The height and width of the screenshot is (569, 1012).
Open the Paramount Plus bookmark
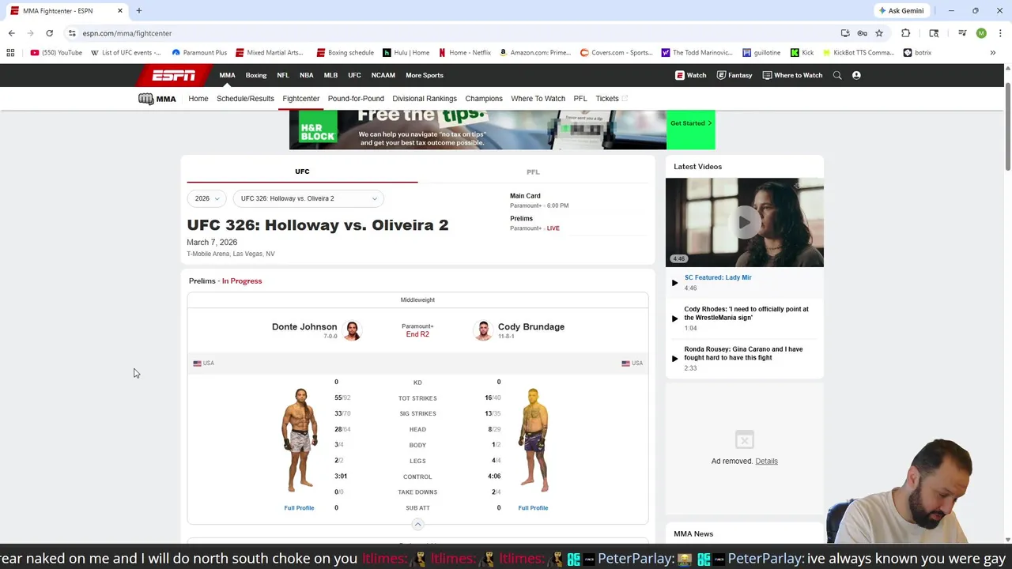point(199,53)
